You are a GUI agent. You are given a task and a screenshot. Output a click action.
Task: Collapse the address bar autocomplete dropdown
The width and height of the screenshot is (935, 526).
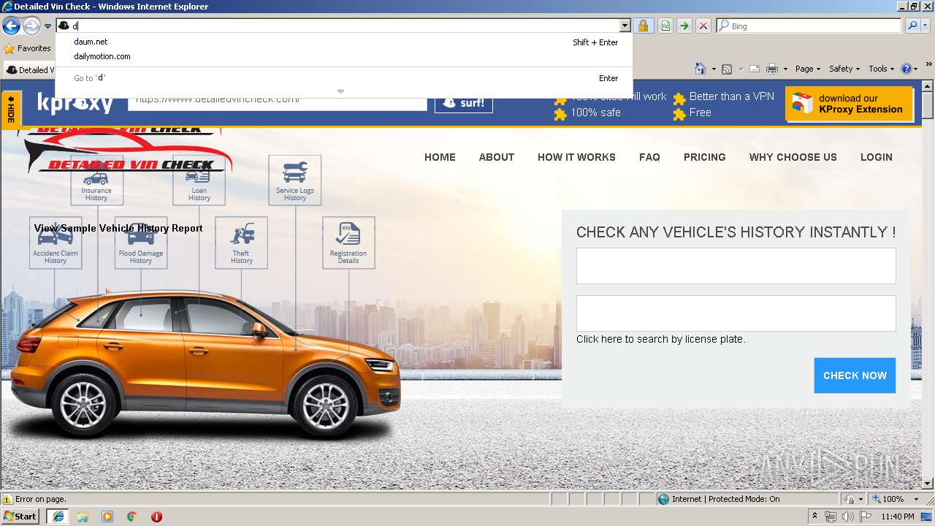625,26
